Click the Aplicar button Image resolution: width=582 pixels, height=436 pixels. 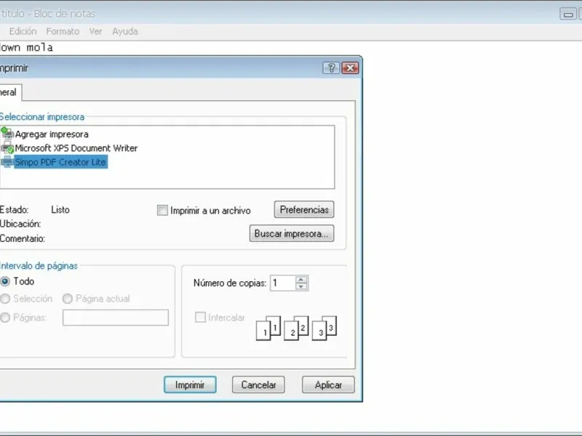(x=328, y=385)
